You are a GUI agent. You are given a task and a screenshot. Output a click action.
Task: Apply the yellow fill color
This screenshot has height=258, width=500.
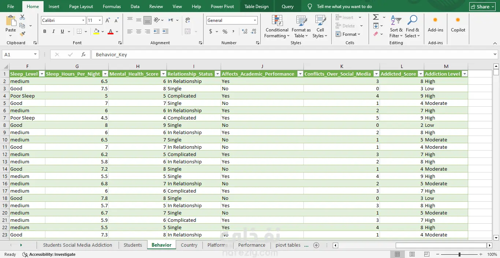coord(96,31)
